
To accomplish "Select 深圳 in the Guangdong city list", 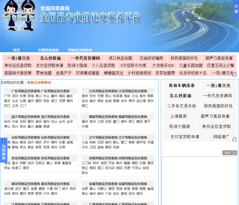I will 15,96.
